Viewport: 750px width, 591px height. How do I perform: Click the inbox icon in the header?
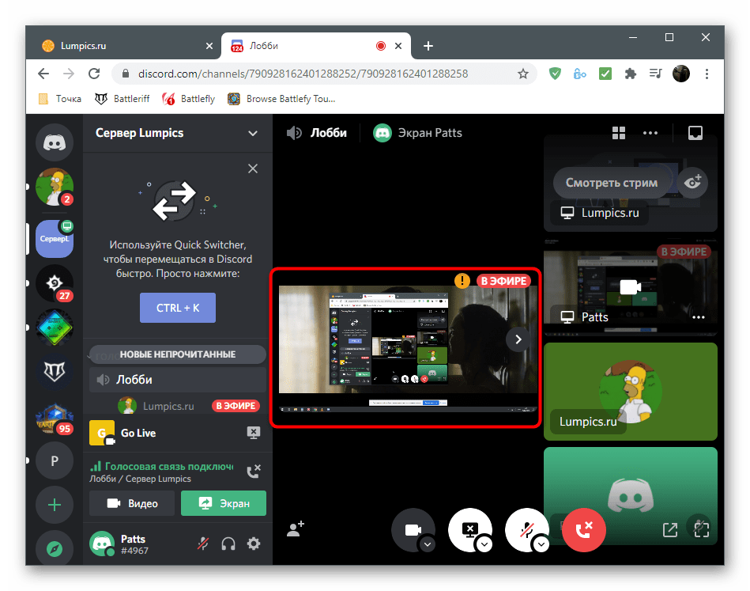coord(695,133)
